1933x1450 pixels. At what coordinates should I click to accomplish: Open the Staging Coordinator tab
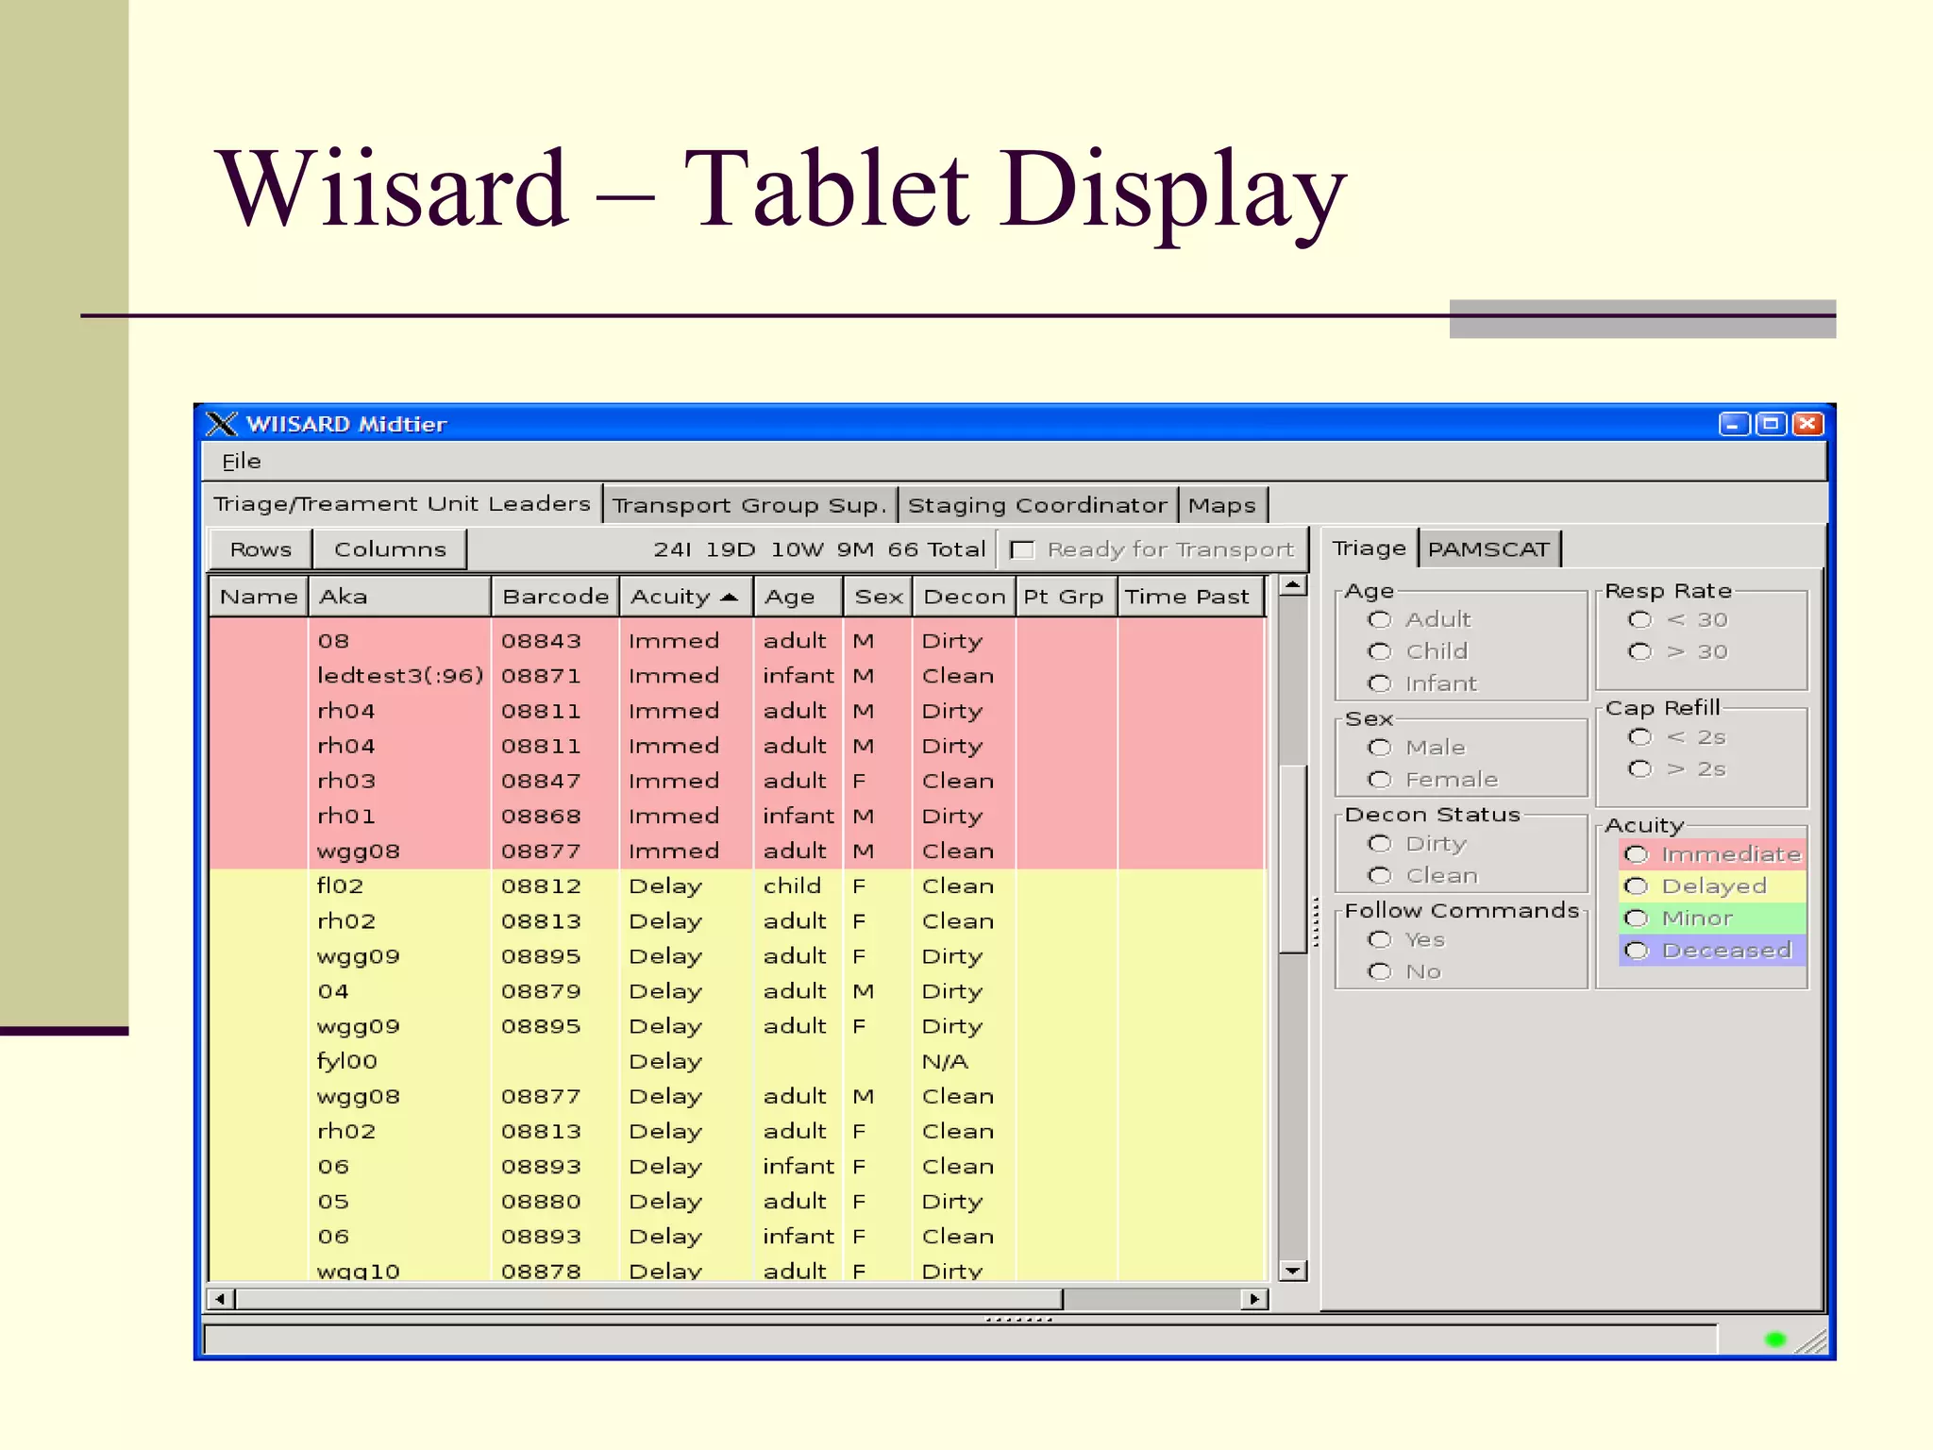[1037, 506]
